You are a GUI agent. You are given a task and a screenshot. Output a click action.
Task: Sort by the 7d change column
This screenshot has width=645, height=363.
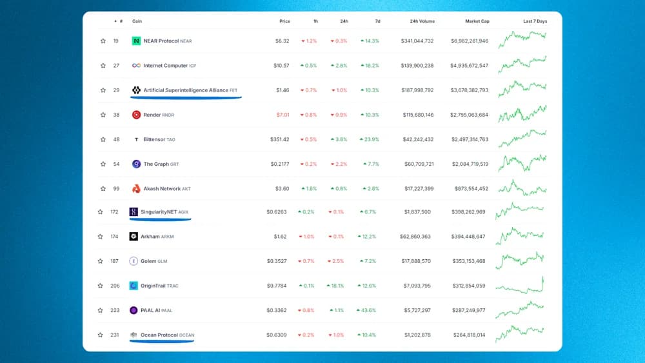click(377, 21)
